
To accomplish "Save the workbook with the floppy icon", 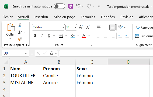I will tap(71, 6).
